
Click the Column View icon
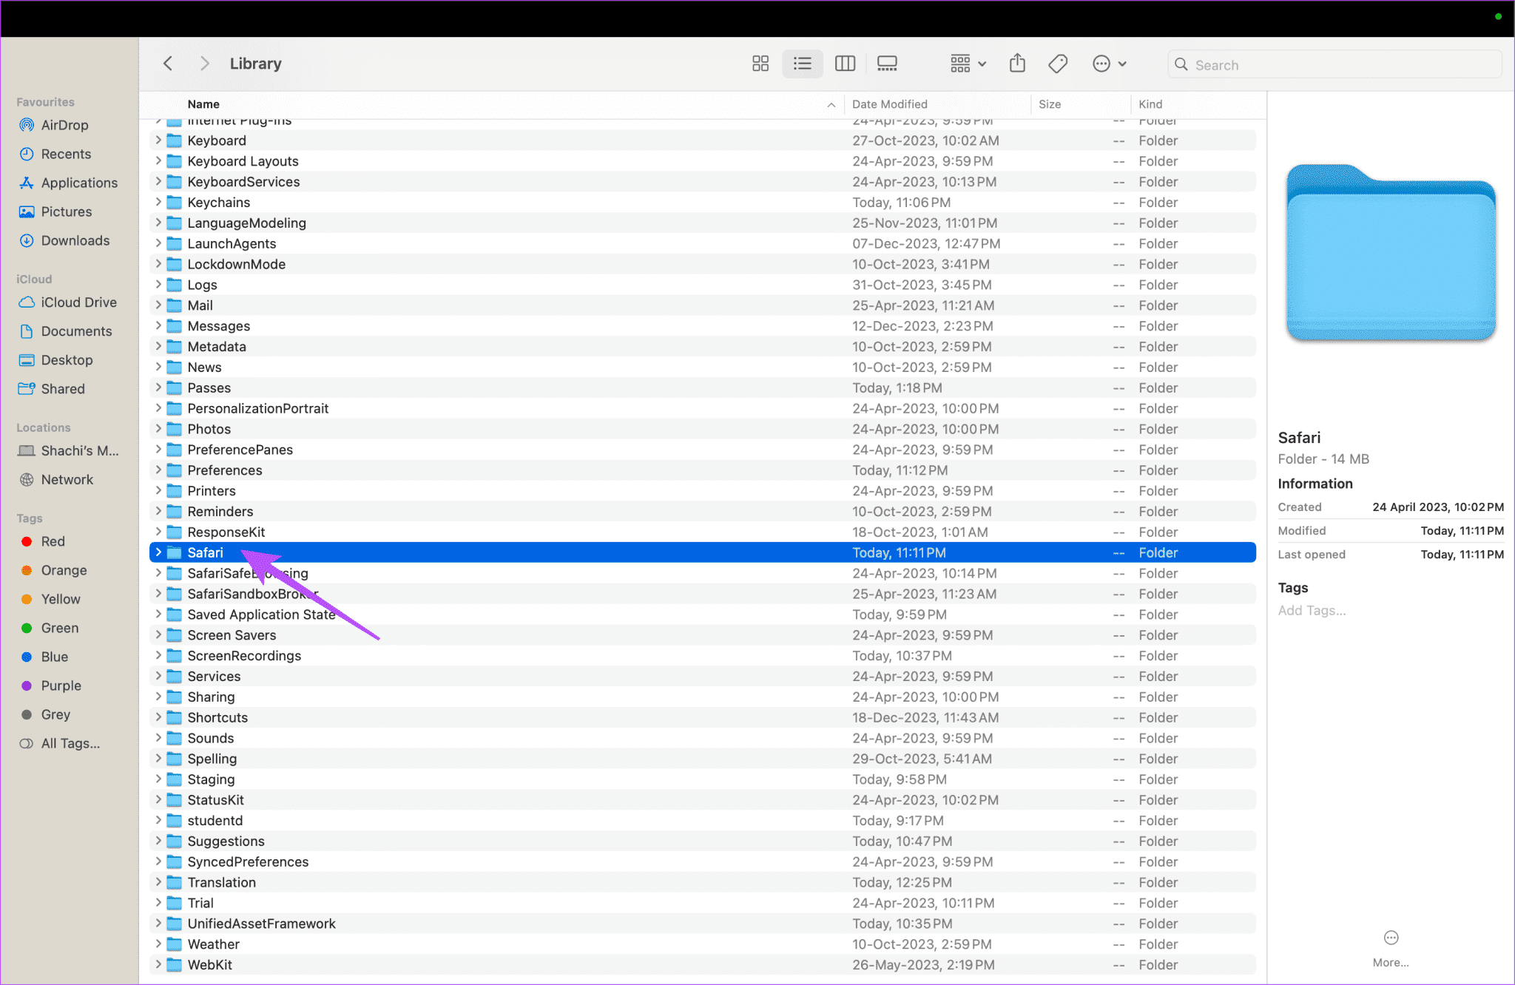pyautogui.click(x=845, y=64)
